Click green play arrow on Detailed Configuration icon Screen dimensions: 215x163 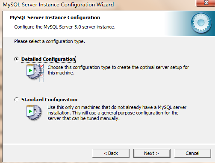pyautogui.click(x=30, y=71)
